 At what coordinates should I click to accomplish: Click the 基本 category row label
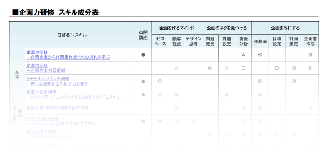17,75
